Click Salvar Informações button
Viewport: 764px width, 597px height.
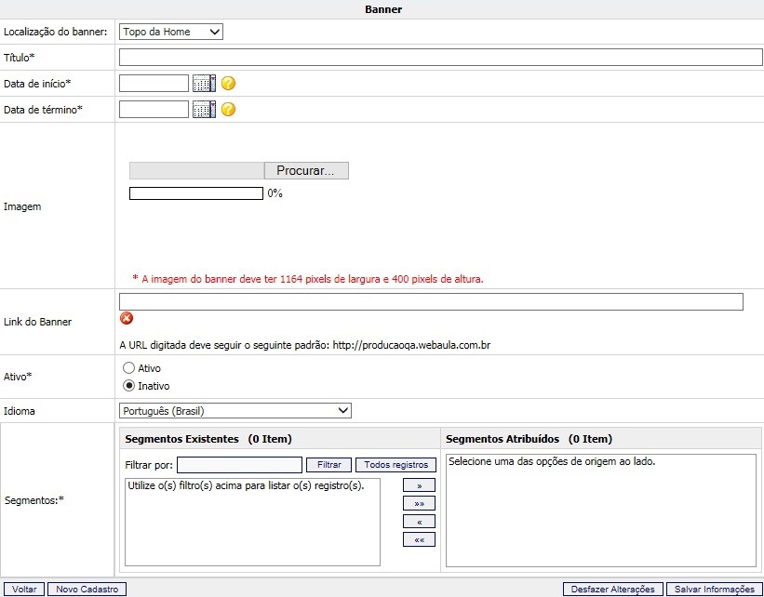pyautogui.click(x=715, y=589)
